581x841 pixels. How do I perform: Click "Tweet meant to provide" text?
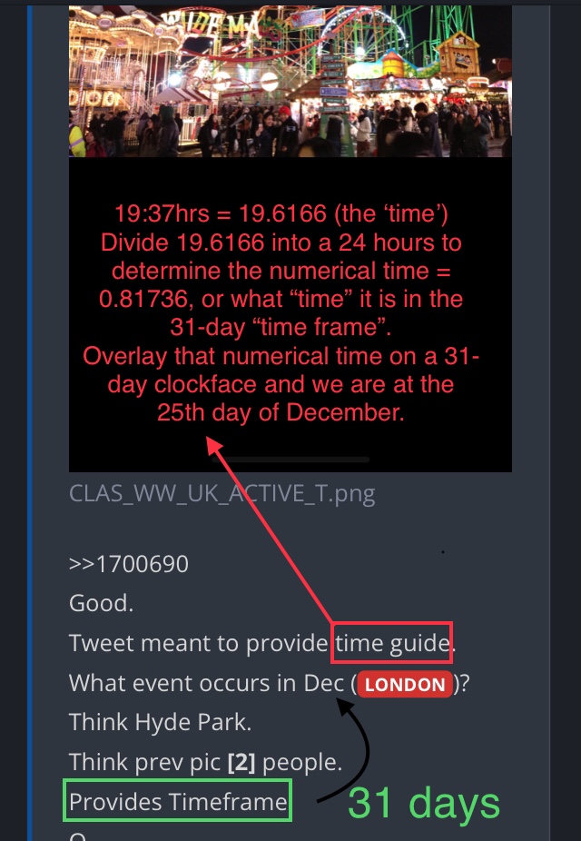(x=198, y=644)
